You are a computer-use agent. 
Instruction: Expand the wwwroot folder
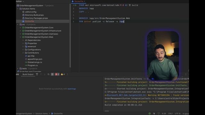(x=23, y=47)
